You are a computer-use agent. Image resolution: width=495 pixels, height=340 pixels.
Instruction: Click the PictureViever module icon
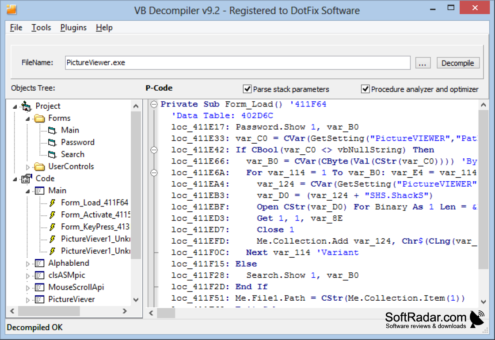point(39,299)
